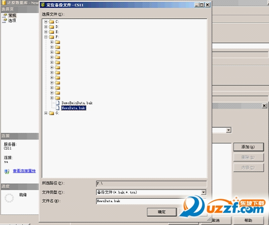Screen dimensions: 269x225
Task: Click the DemoBeizData.bak file icon
Action: tap(57, 103)
